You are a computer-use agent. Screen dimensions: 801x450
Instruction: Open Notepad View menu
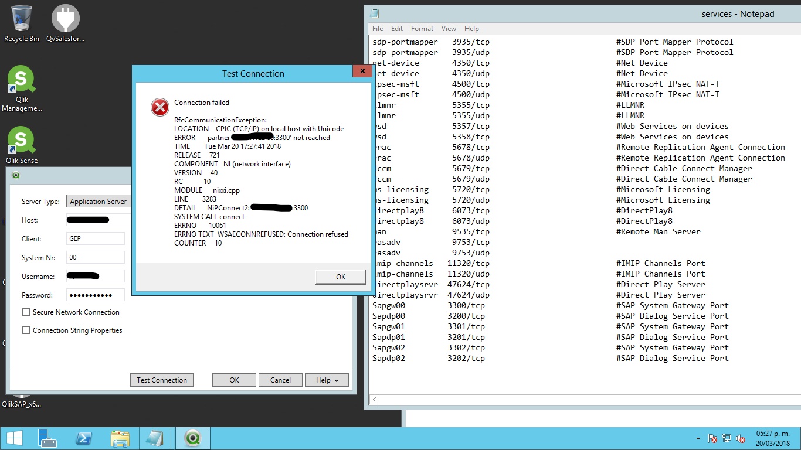[449, 29]
